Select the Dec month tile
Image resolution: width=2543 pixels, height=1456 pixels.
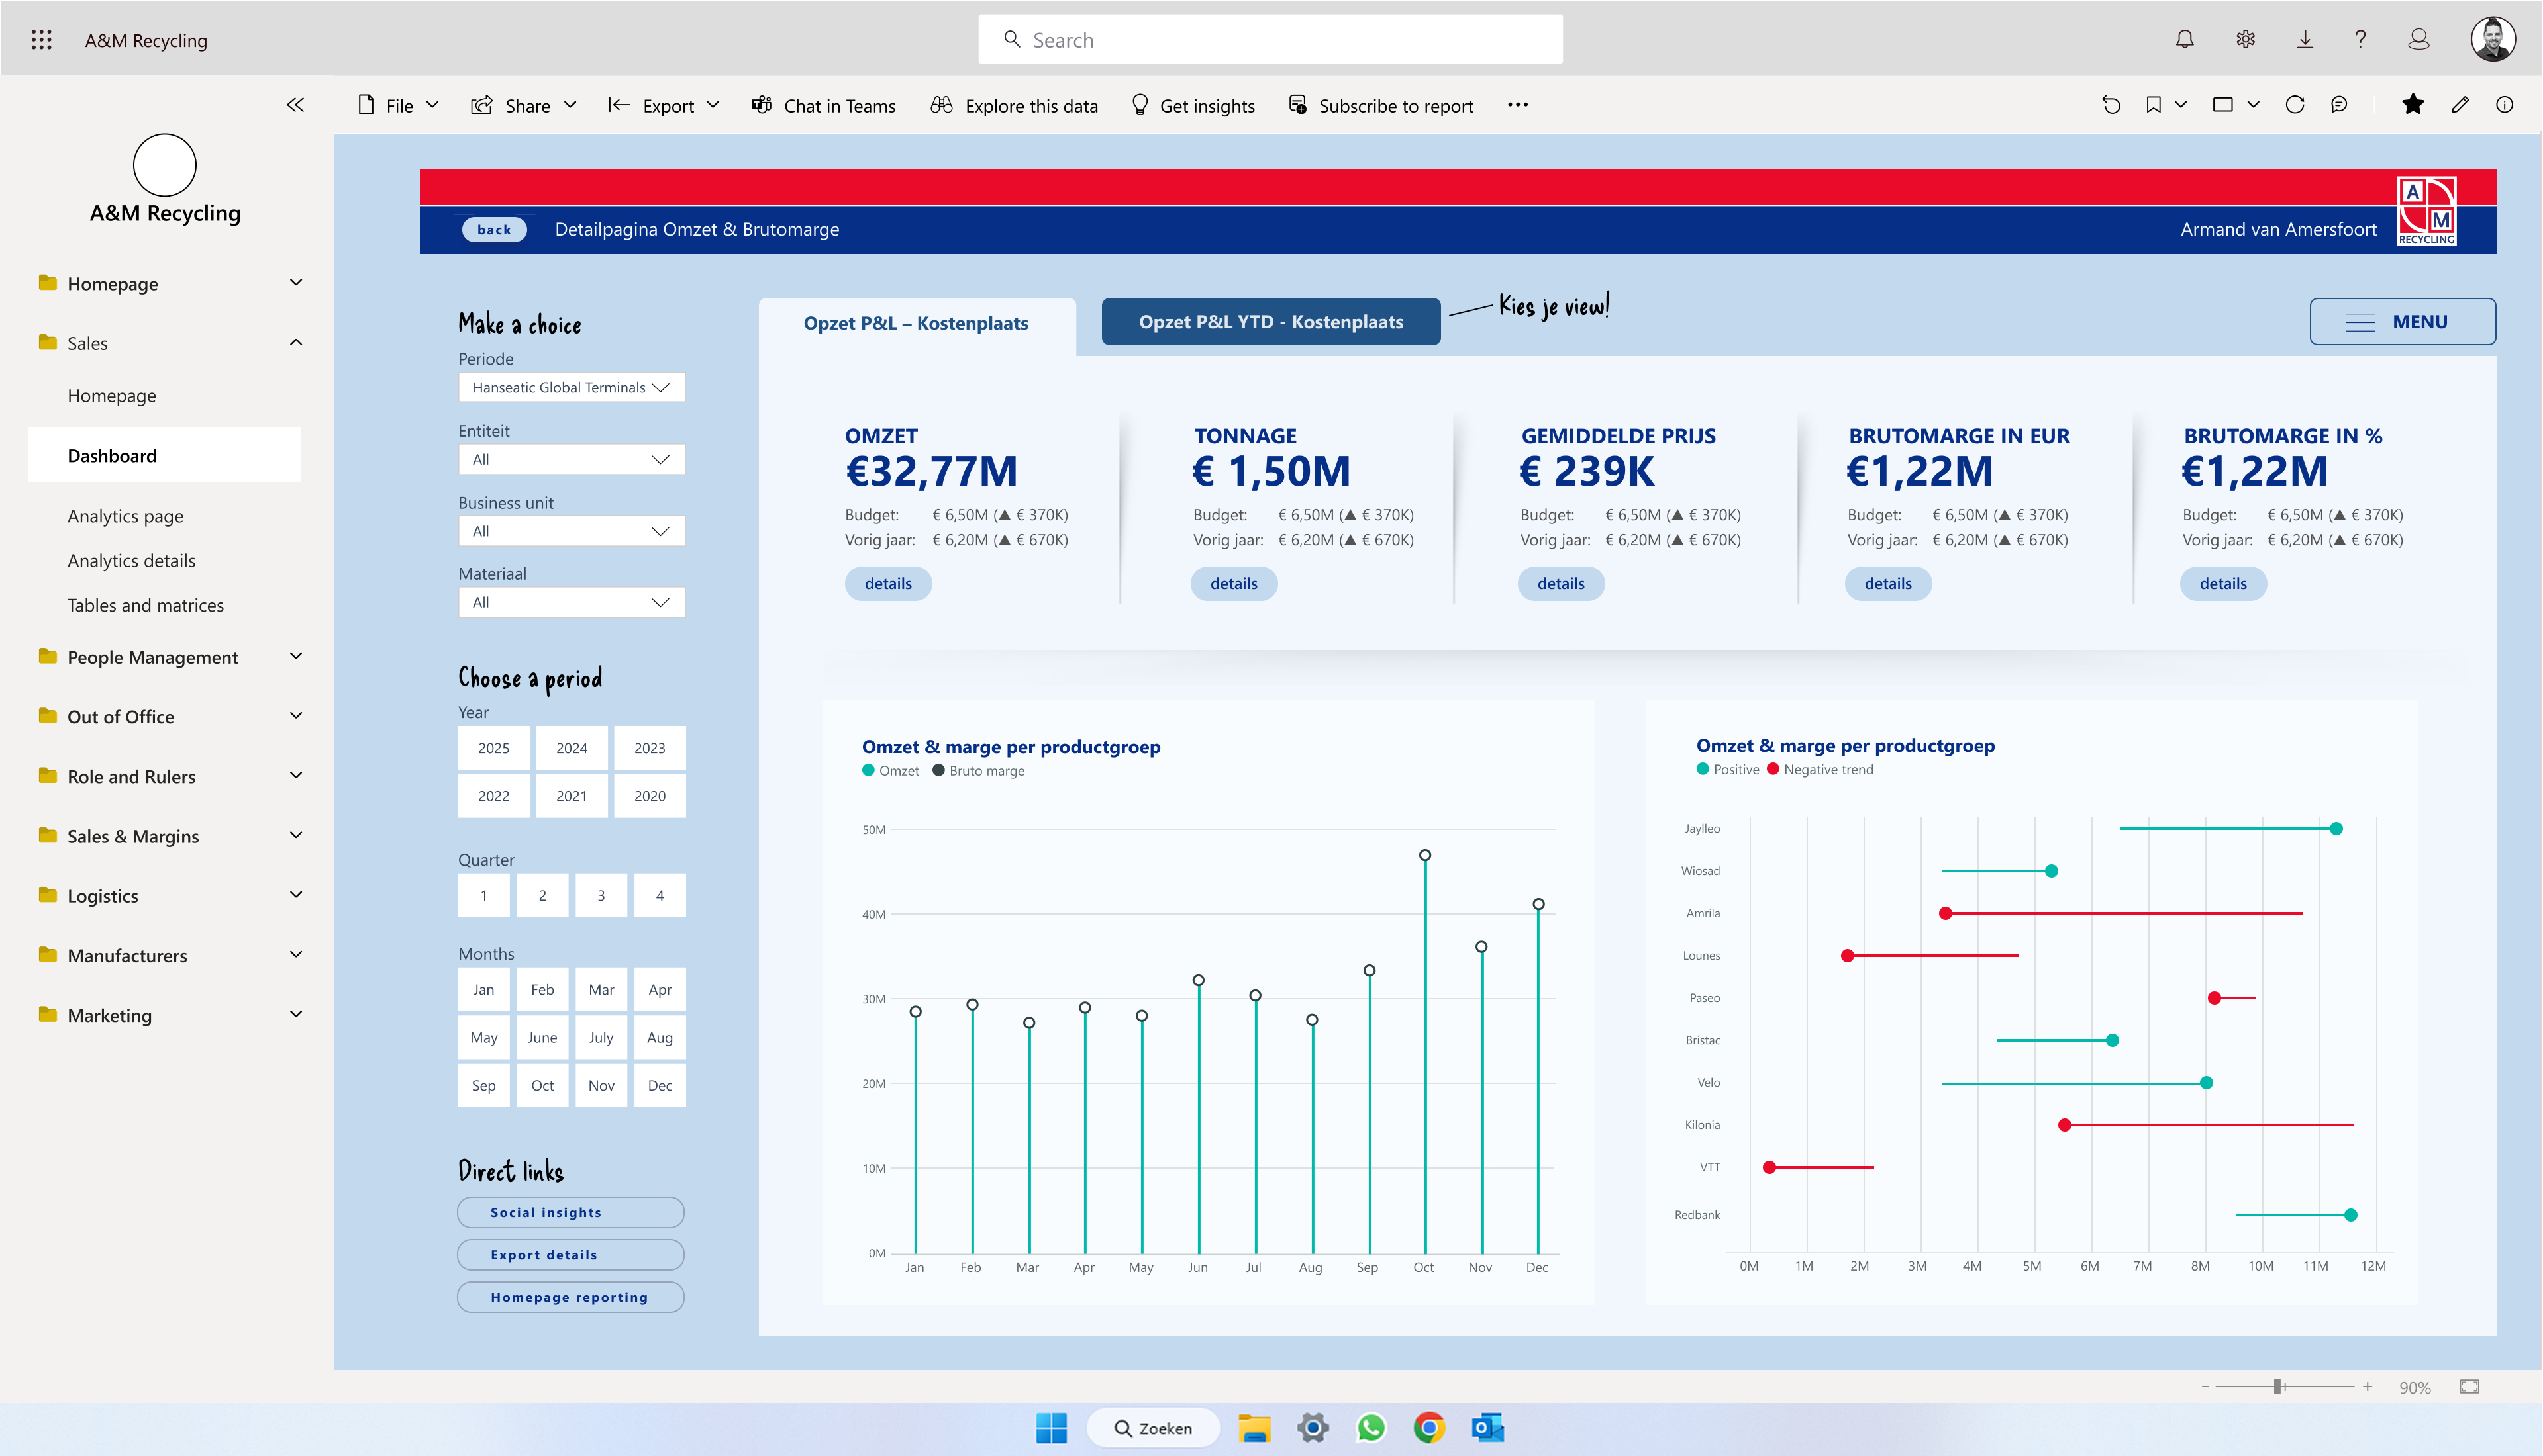(x=660, y=1085)
